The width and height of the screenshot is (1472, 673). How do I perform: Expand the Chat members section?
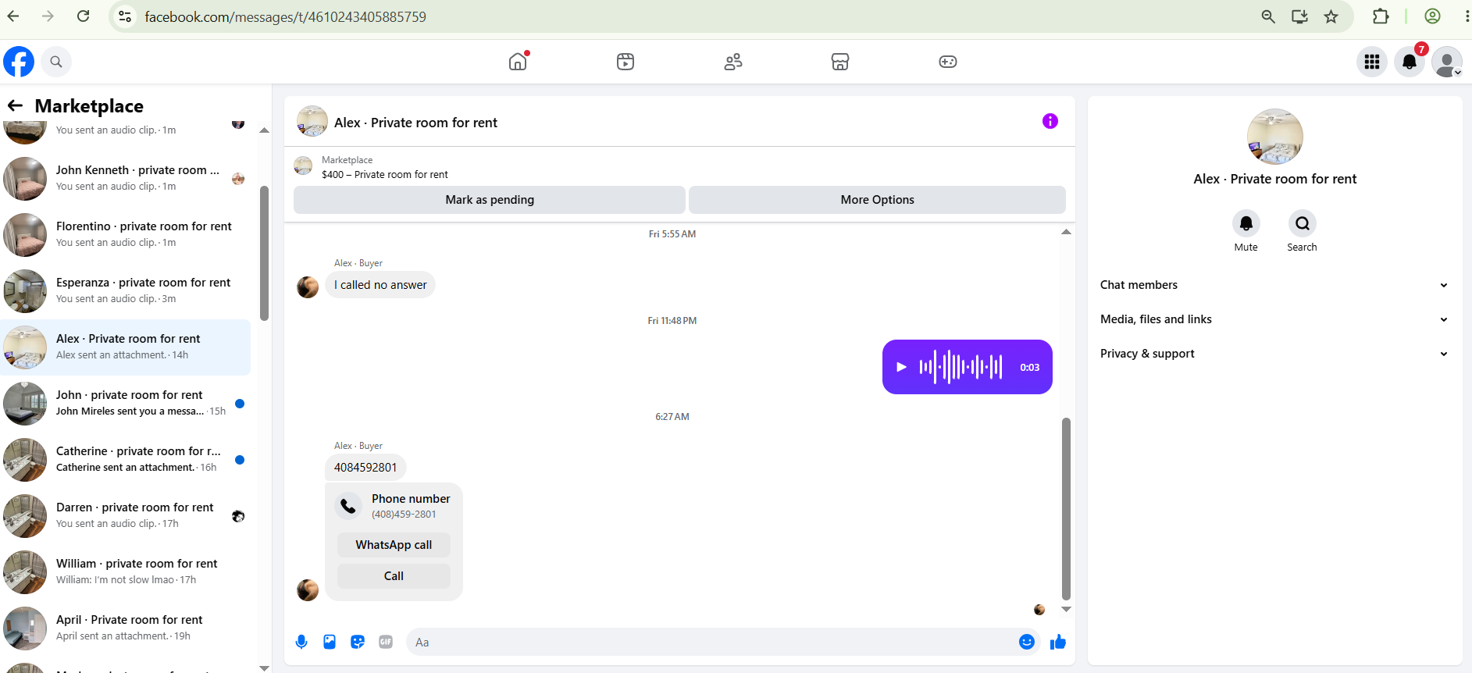[x=1275, y=285]
